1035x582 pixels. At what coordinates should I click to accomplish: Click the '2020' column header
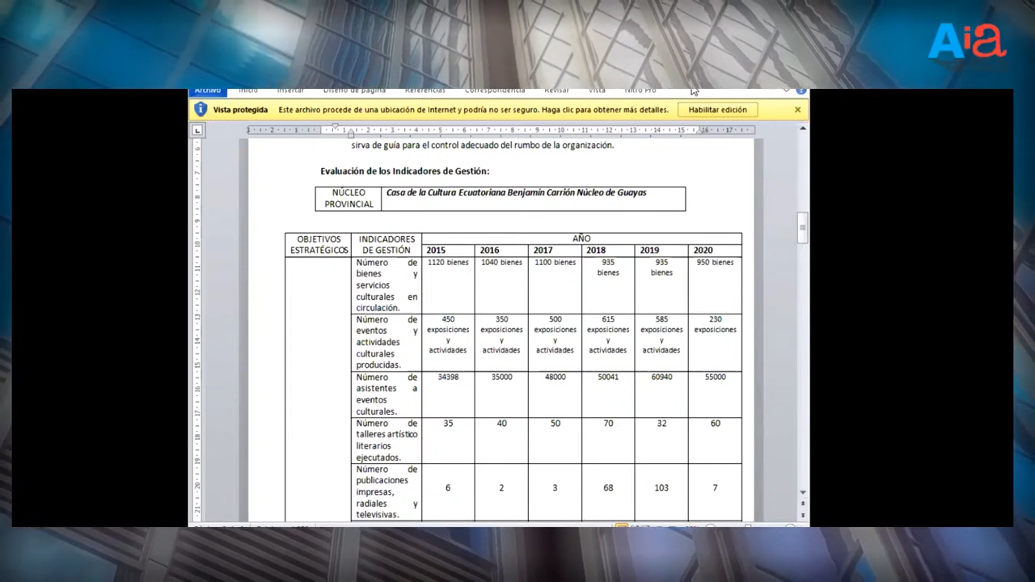(x=715, y=251)
